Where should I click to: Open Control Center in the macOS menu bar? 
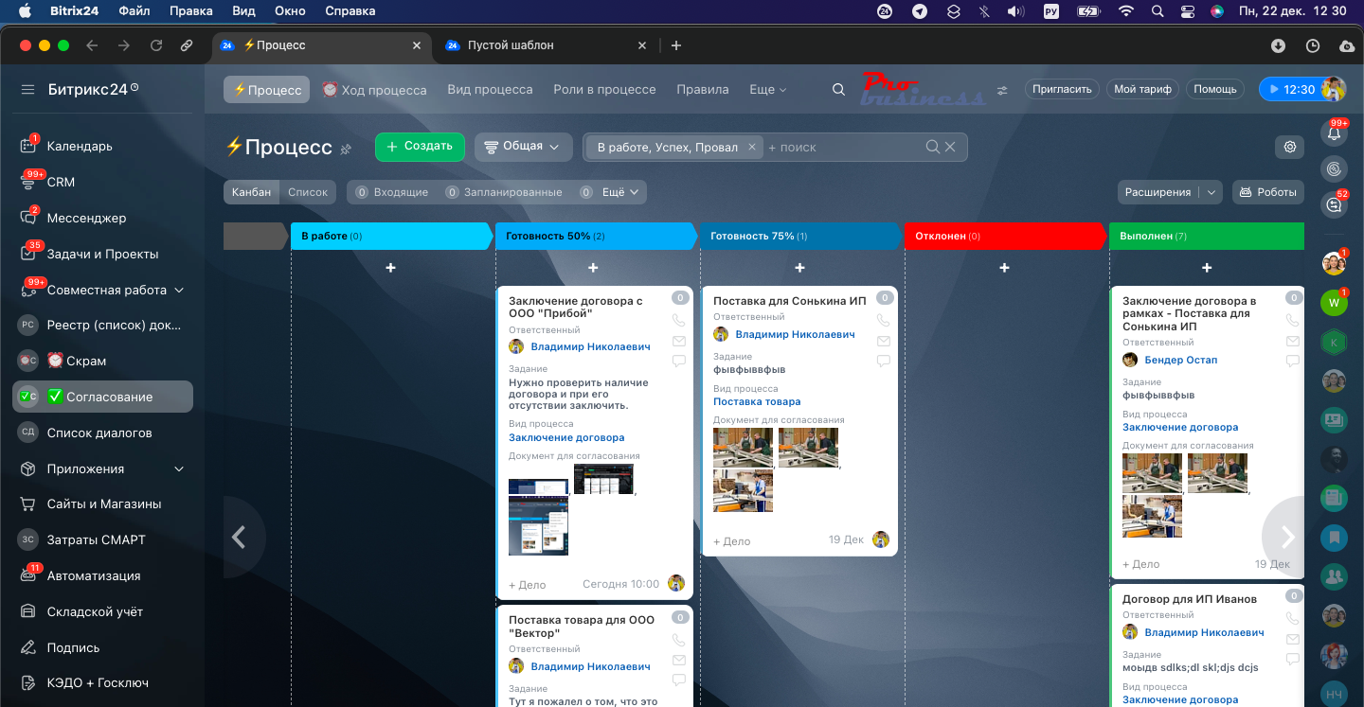click(x=1188, y=11)
